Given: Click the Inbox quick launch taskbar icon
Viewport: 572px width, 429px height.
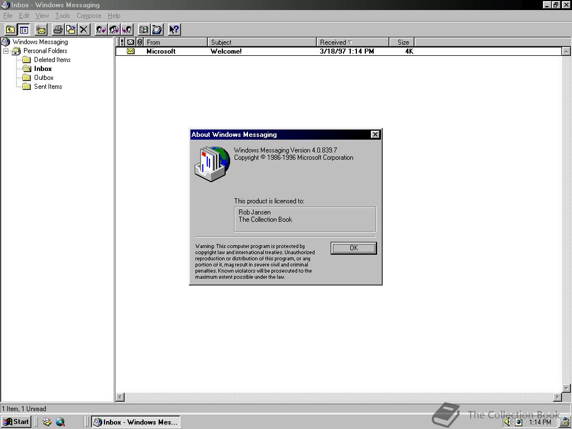Looking at the screenshot, I should [47, 422].
